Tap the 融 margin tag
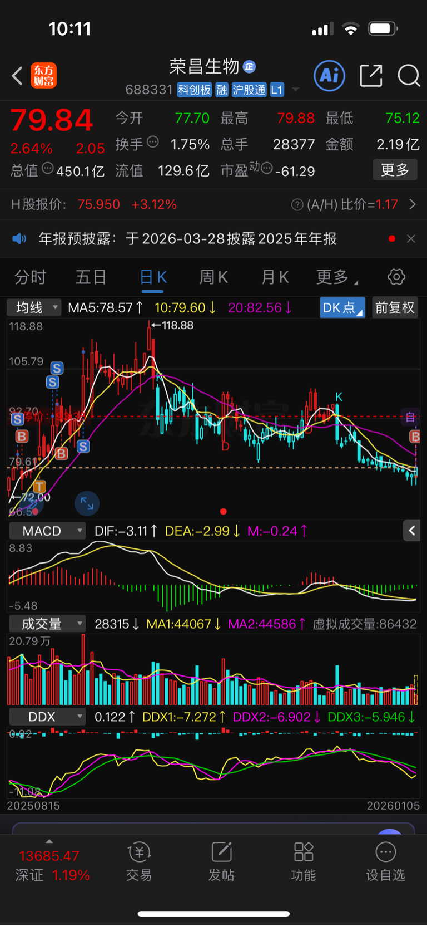427x926 pixels. pyautogui.click(x=222, y=90)
